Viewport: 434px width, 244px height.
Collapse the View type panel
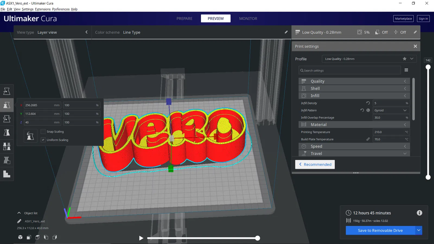[x=87, y=32]
